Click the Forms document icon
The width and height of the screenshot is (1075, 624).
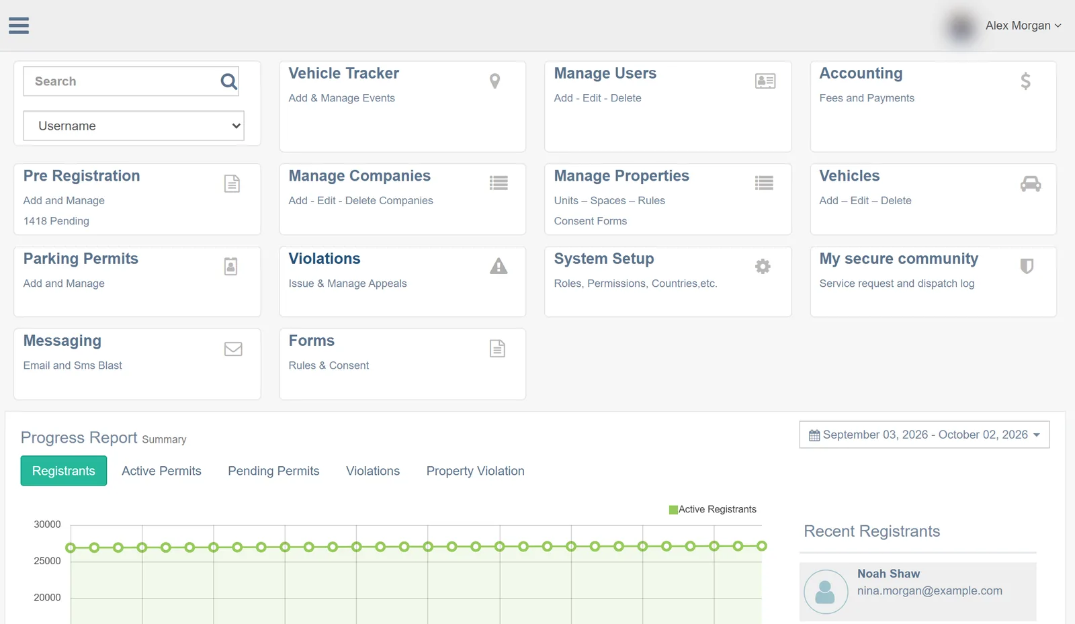[497, 349]
